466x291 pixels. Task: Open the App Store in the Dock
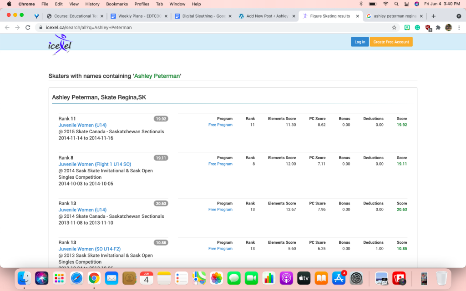tap(339, 278)
